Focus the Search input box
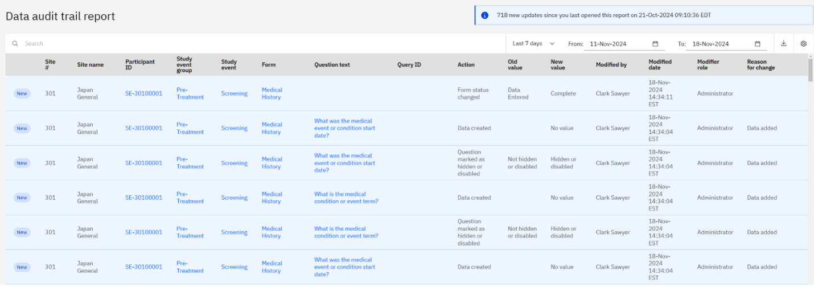This screenshot has height=287, width=814. 262,44
